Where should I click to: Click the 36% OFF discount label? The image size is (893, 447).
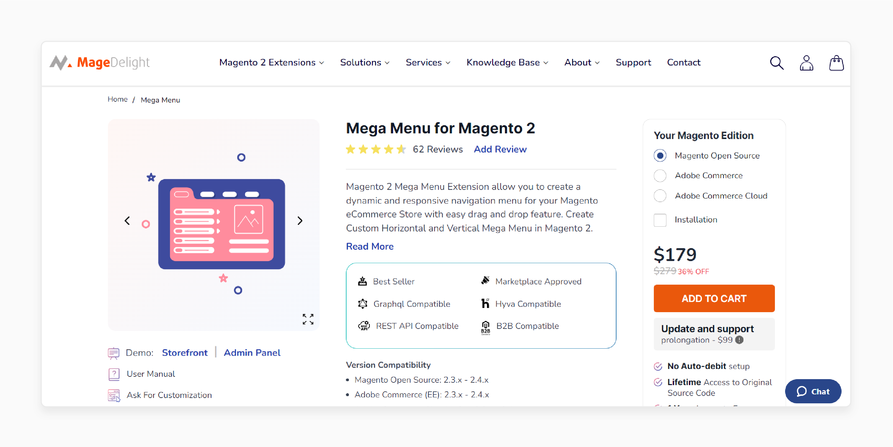pos(693,271)
